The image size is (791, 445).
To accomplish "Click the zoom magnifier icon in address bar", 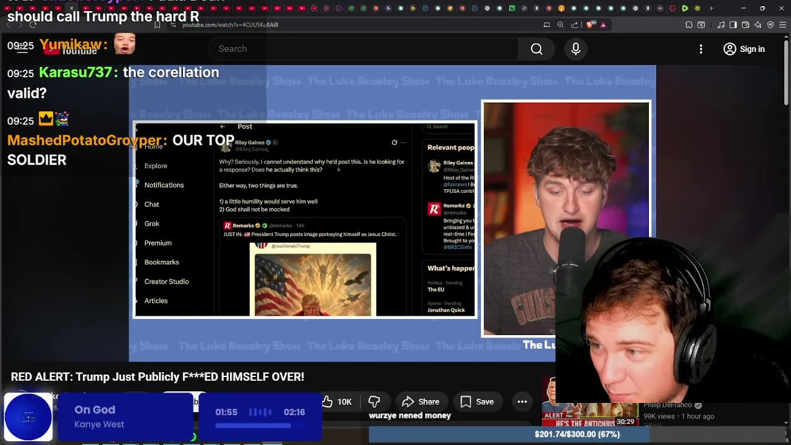I will click(x=560, y=25).
